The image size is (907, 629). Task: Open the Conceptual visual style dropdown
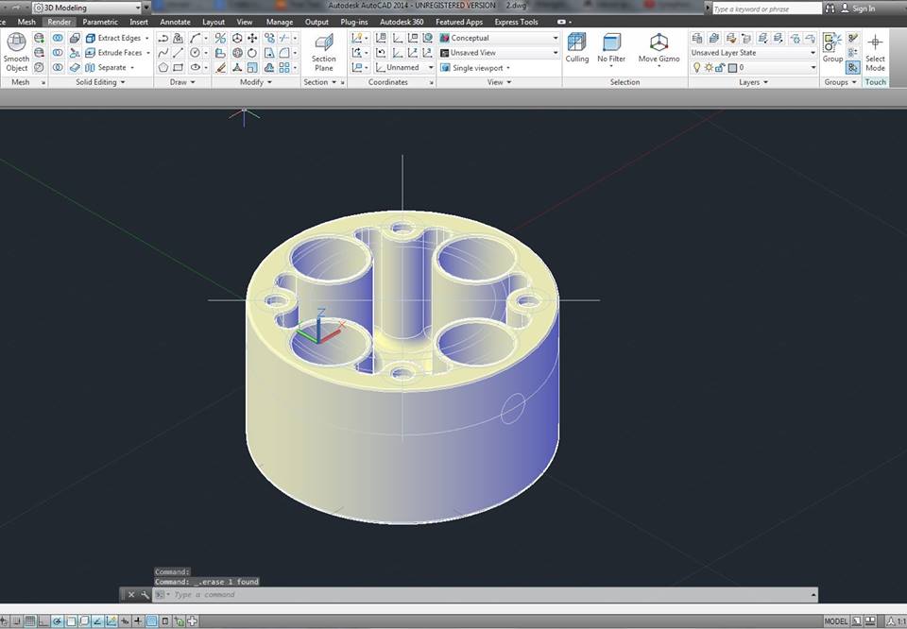[500, 38]
